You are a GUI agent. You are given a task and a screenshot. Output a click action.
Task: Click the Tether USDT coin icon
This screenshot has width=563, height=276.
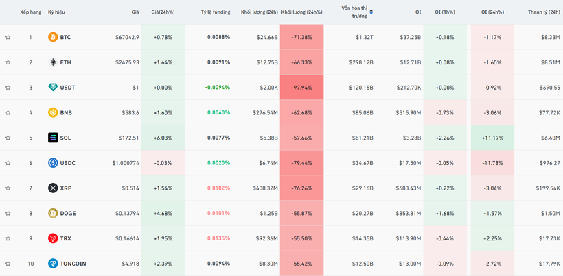[53, 88]
